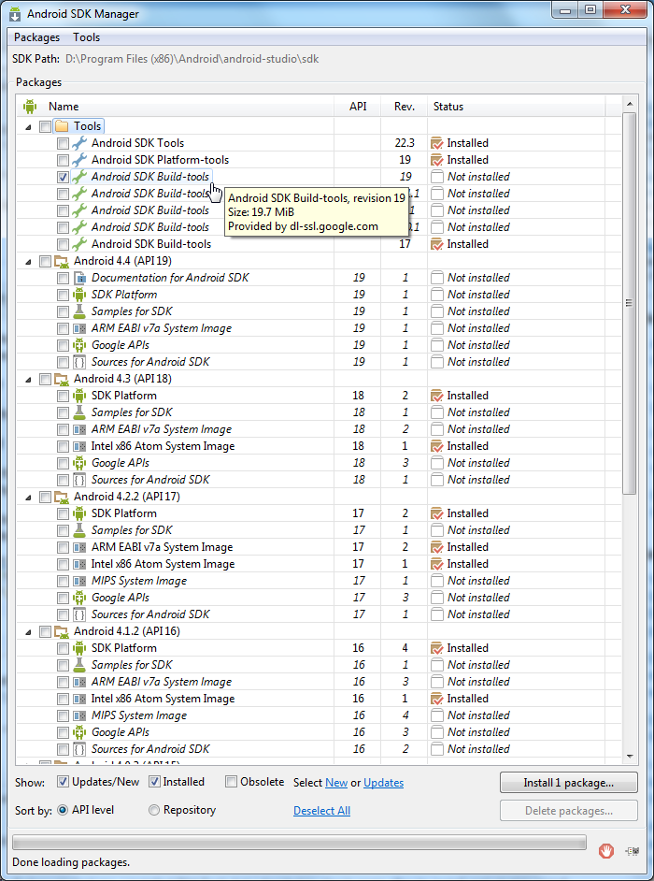The width and height of the screenshot is (654, 881).
Task: Click the SDK Path text field
Action: point(192,58)
